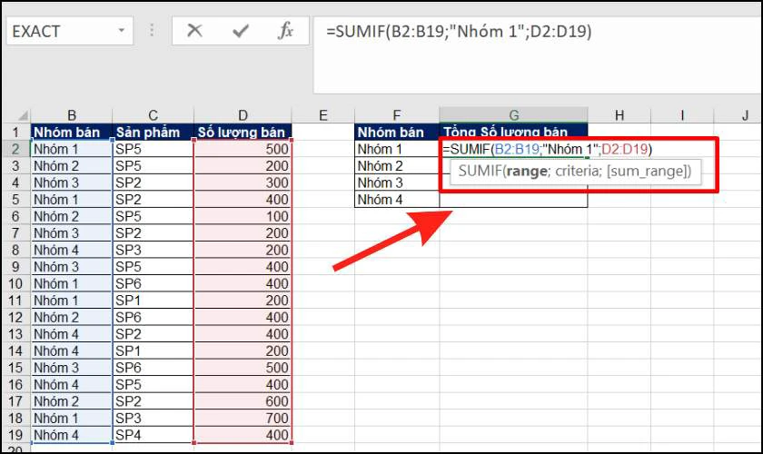The height and width of the screenshot is (454, 763).
Task: Click the select-all corner triangle
Action: click(23, 116)
